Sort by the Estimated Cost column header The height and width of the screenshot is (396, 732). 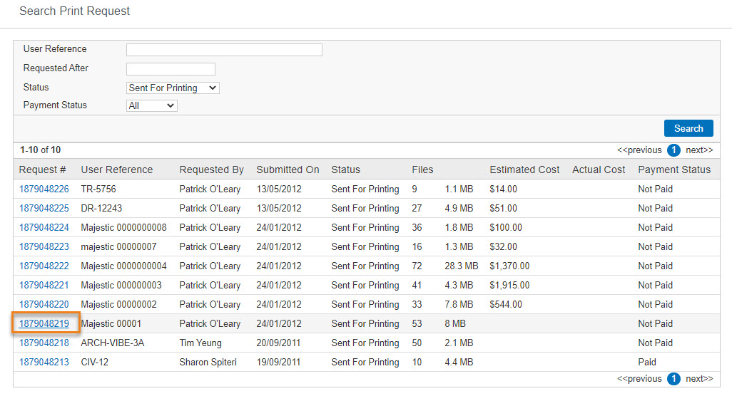click(524, 170)
